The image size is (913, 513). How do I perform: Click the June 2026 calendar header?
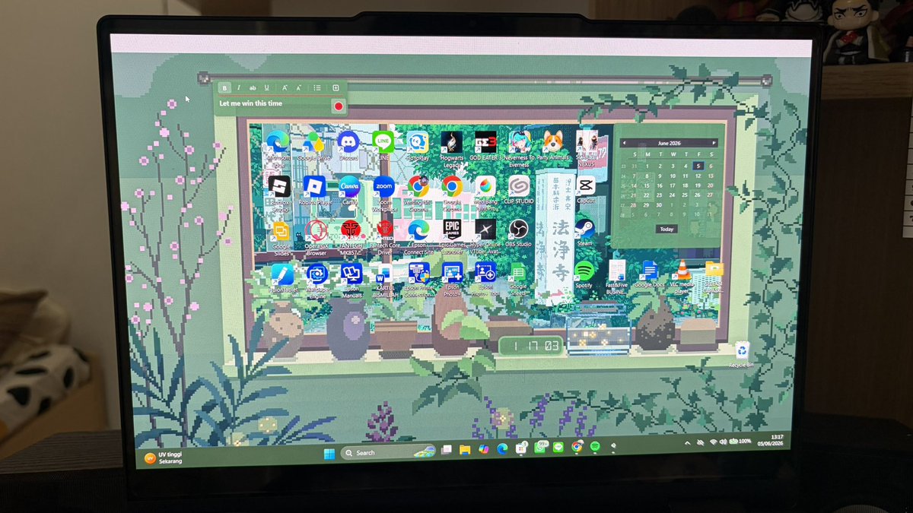click(668, 143)
